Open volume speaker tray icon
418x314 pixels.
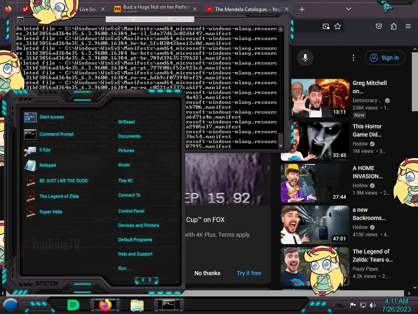[x=372, y=305]
